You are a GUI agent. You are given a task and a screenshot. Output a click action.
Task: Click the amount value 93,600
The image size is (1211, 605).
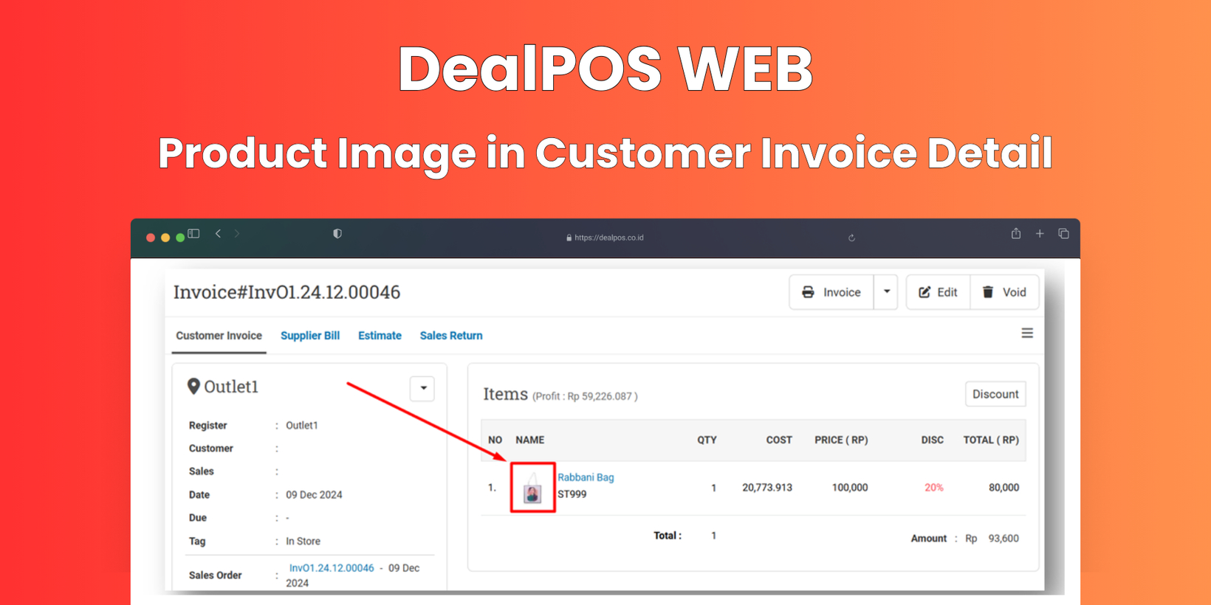click(1004, 539)
